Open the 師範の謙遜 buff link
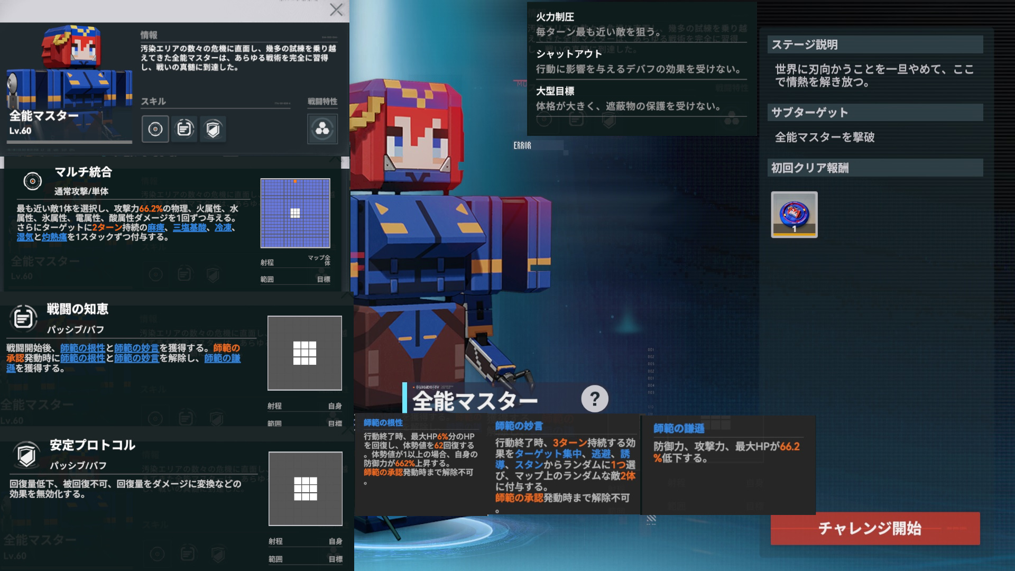 223,358
